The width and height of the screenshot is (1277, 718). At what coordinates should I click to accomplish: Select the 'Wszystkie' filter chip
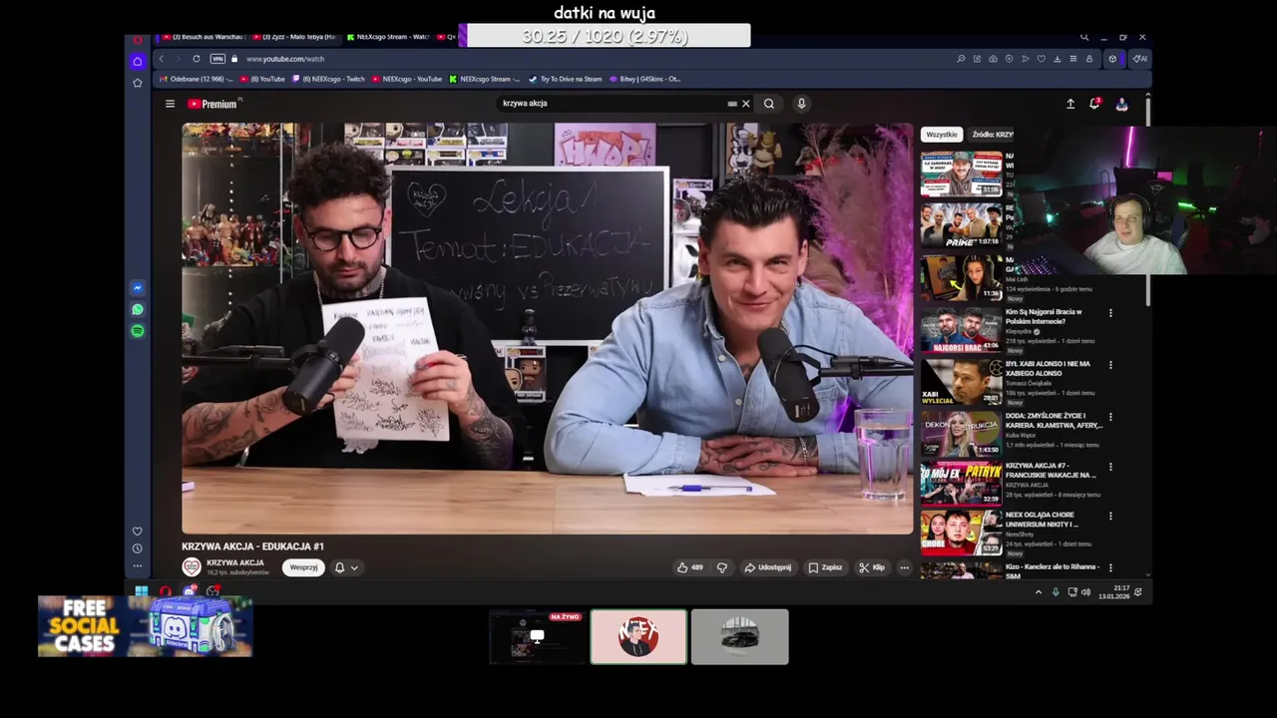point(942,135)
